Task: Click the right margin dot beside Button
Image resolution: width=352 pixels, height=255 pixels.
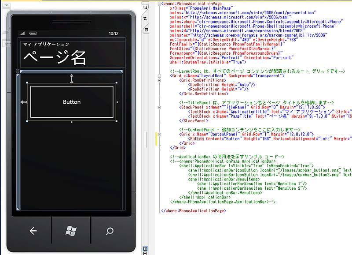Action: (x=117, y=102)
